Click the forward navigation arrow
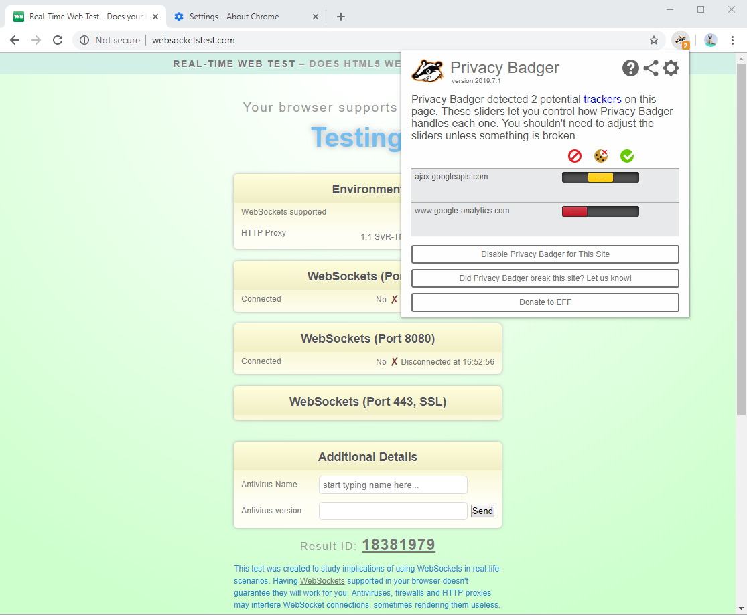 (36, 40)
